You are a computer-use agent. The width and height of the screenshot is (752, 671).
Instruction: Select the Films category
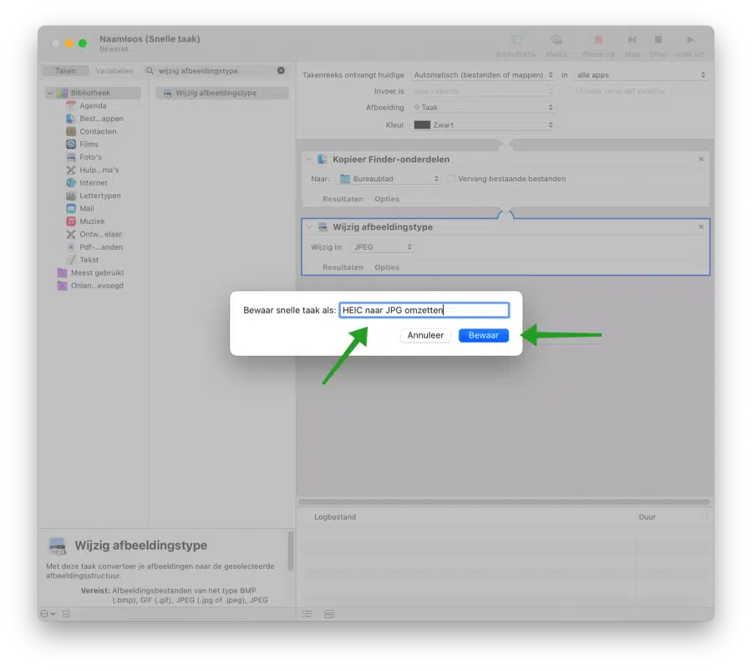click(x=89, y=145)
